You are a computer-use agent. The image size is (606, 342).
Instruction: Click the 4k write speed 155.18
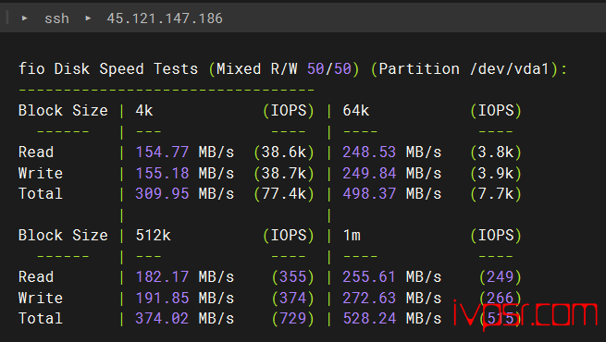[162, 173]
